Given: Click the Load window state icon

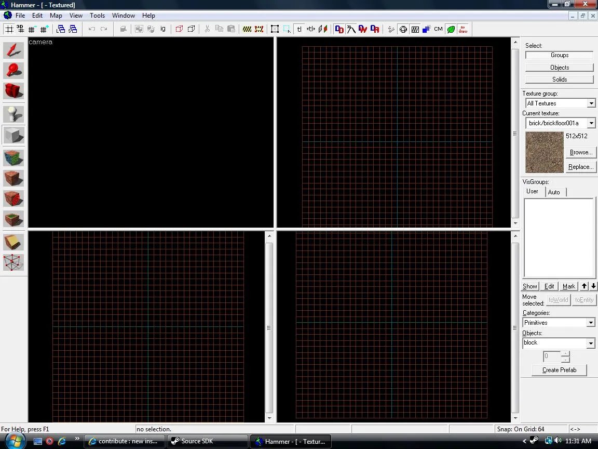Looking at the screenshot, I should coord(61,29).
